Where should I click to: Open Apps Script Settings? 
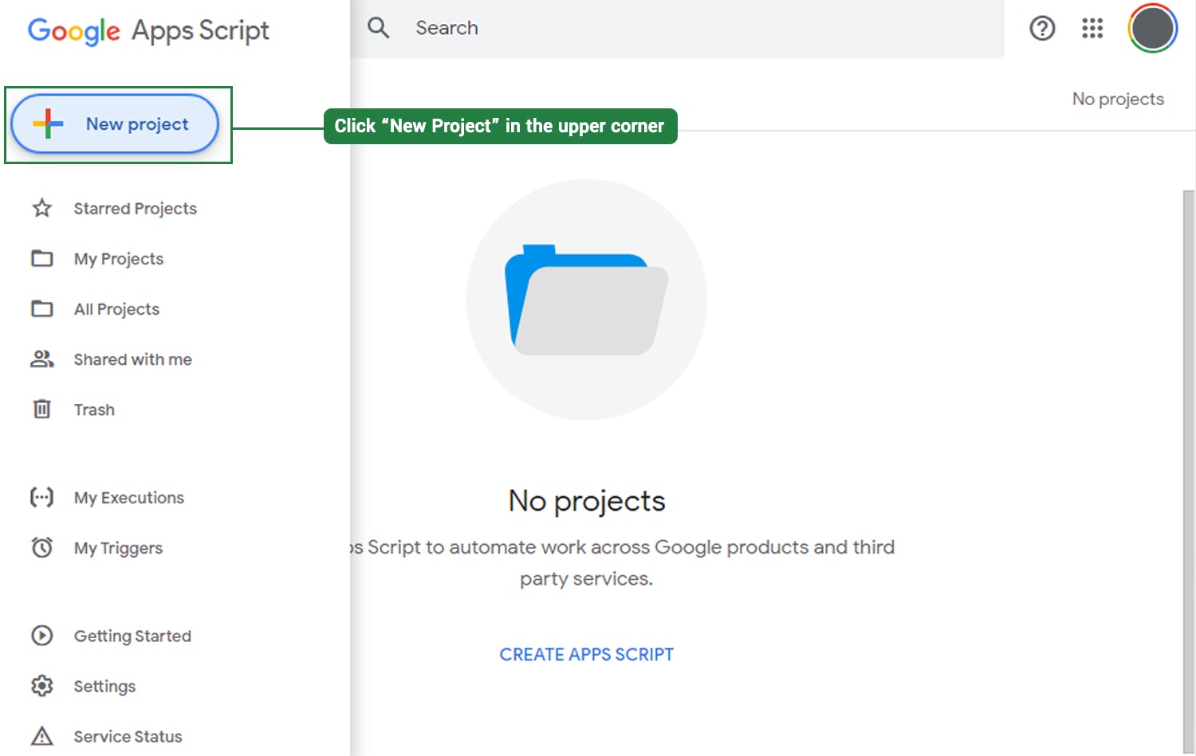point(104,686)
